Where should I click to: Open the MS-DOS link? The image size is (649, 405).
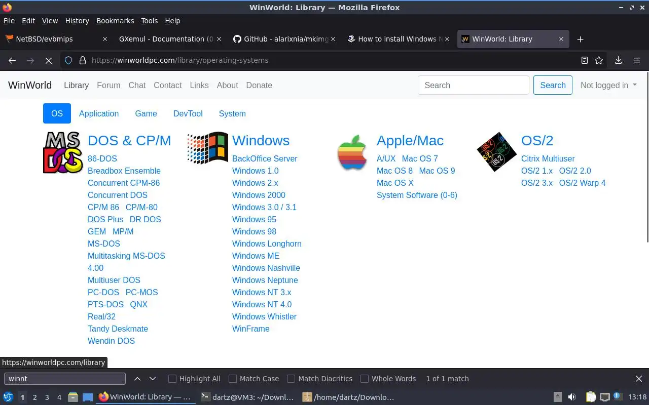(x=104, y=244)
